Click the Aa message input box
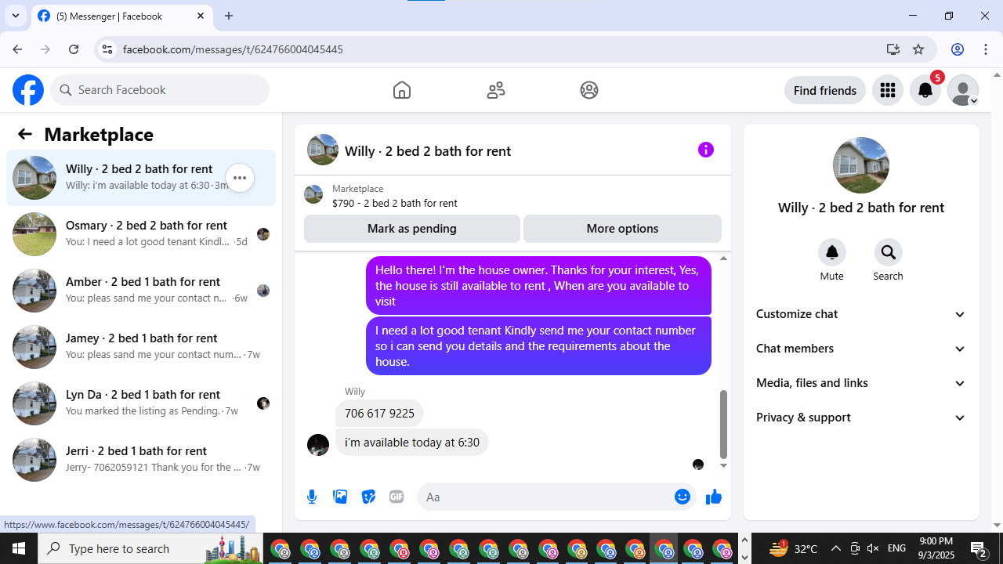The image size is (1003, 564). pos(544,497)
